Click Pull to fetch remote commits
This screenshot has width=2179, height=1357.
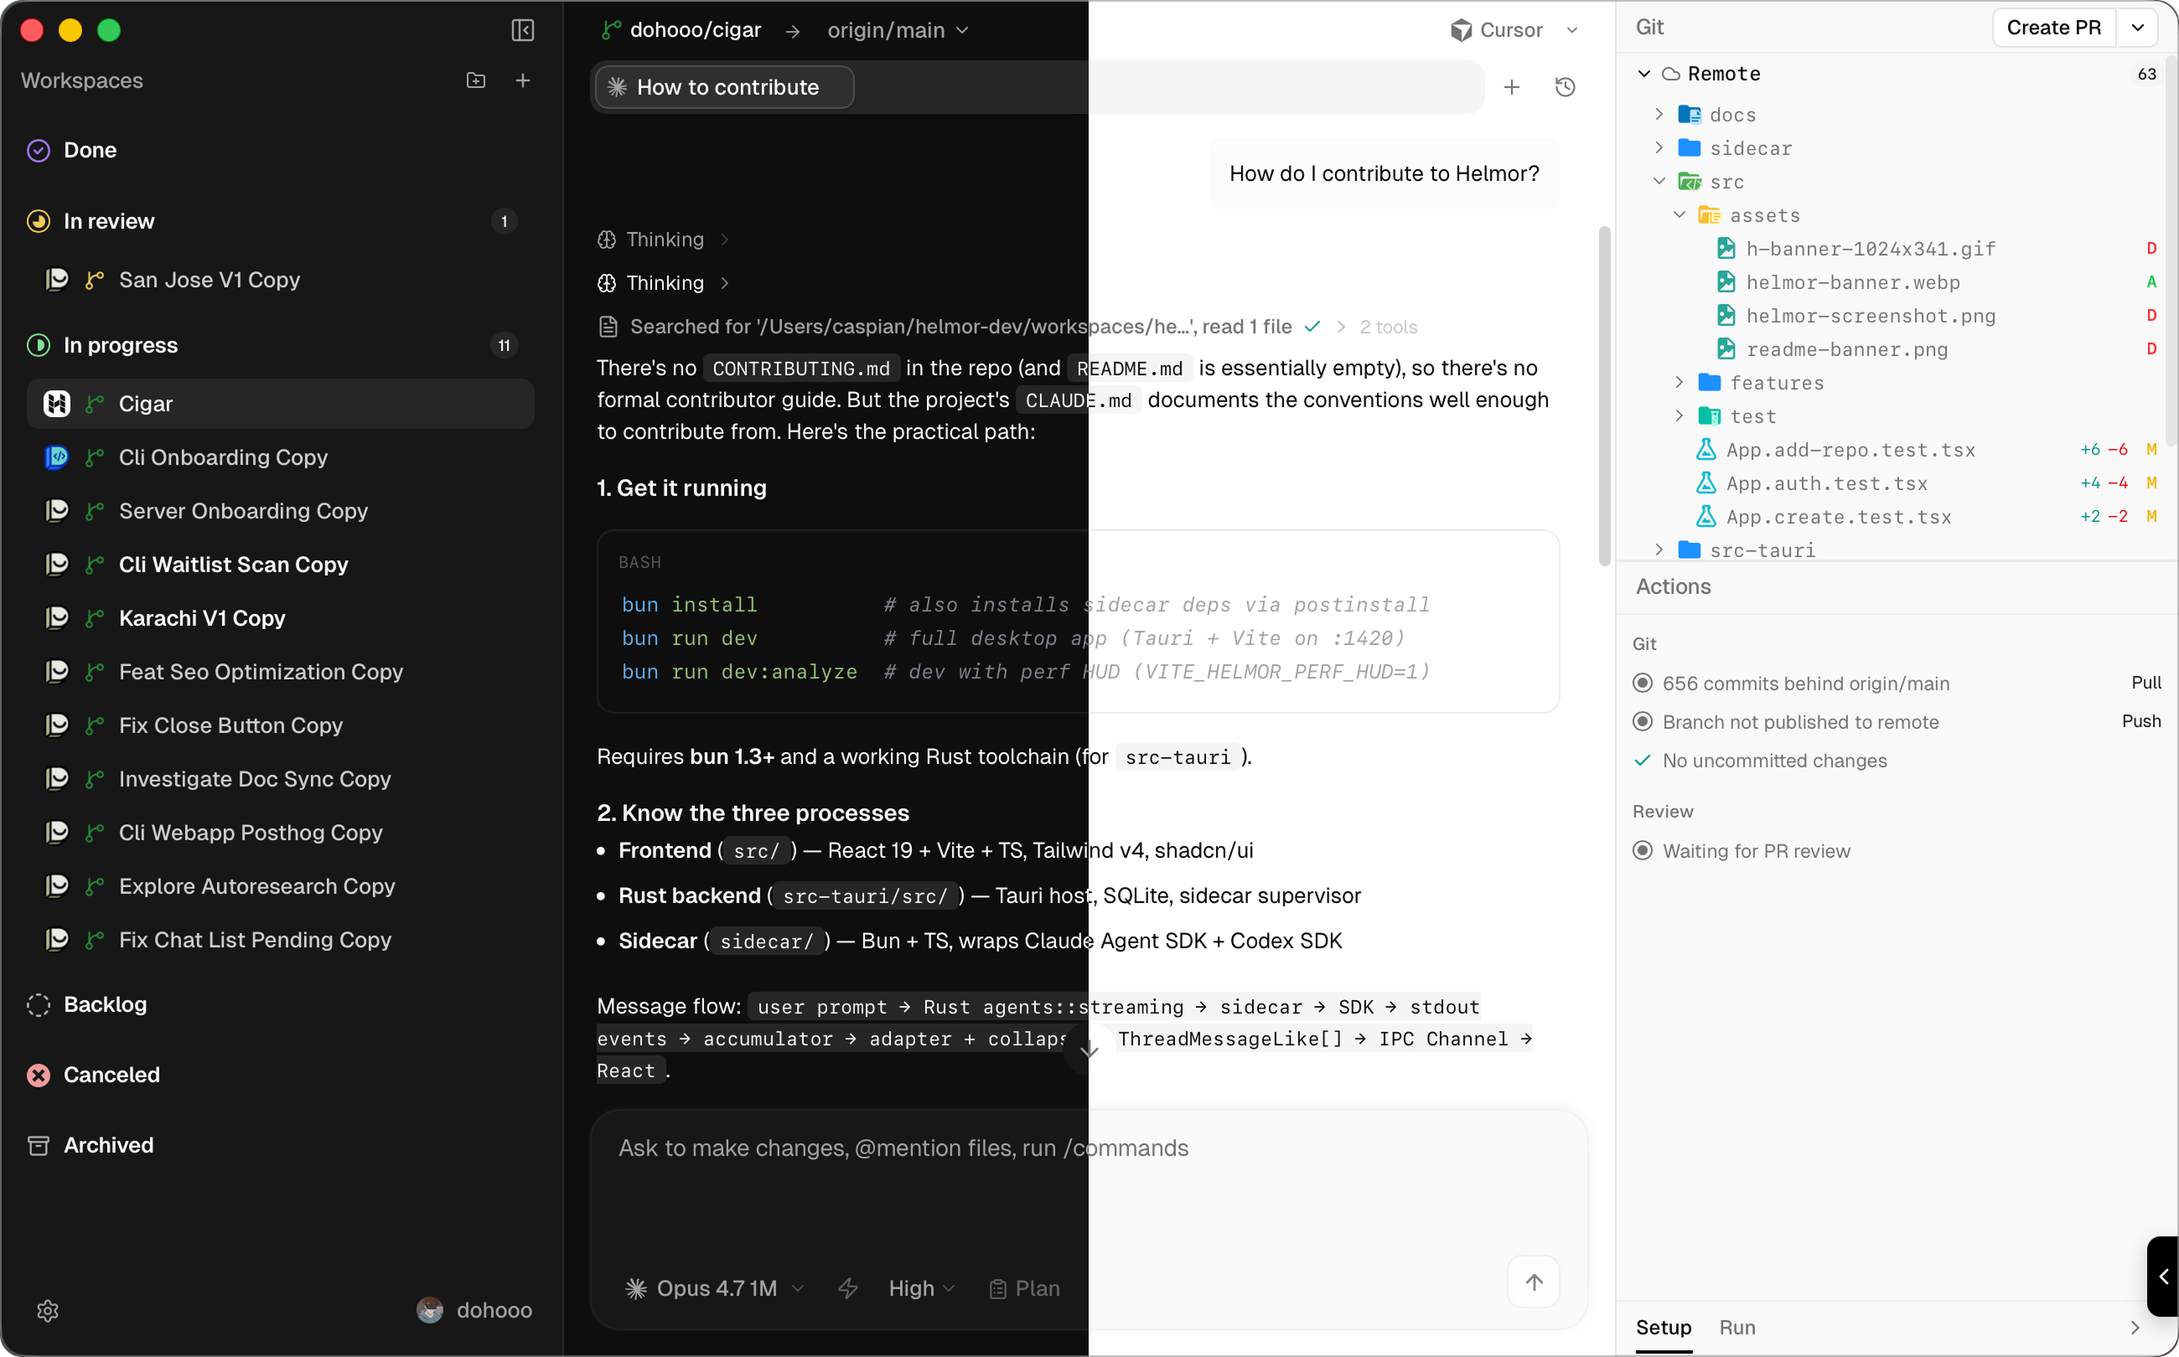(2146, 682)
